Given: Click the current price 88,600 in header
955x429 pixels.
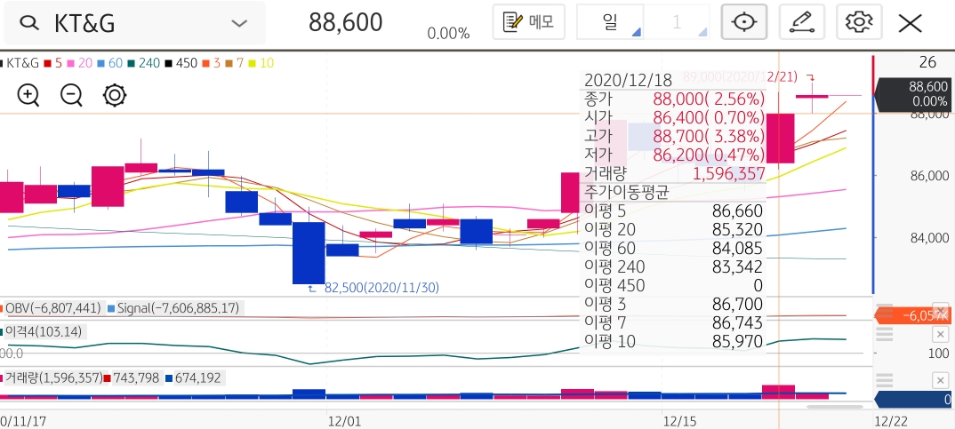Looking at the screenshot, I should pos(345,22).
